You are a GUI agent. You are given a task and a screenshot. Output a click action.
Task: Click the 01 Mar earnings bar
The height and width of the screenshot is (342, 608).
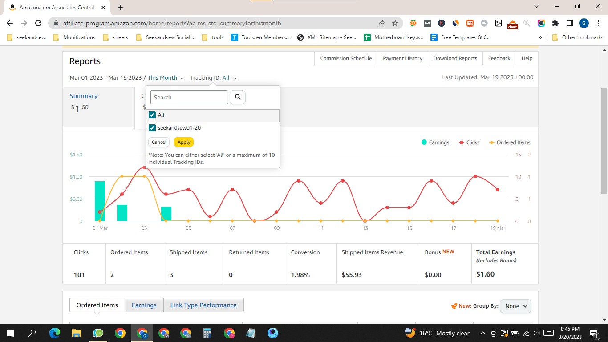(x=100, y=201)
